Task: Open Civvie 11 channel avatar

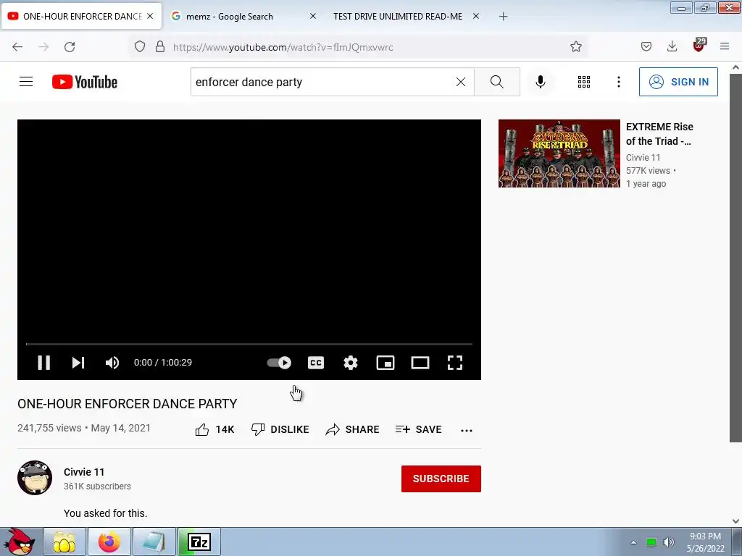Action: (x=35, y=478)
